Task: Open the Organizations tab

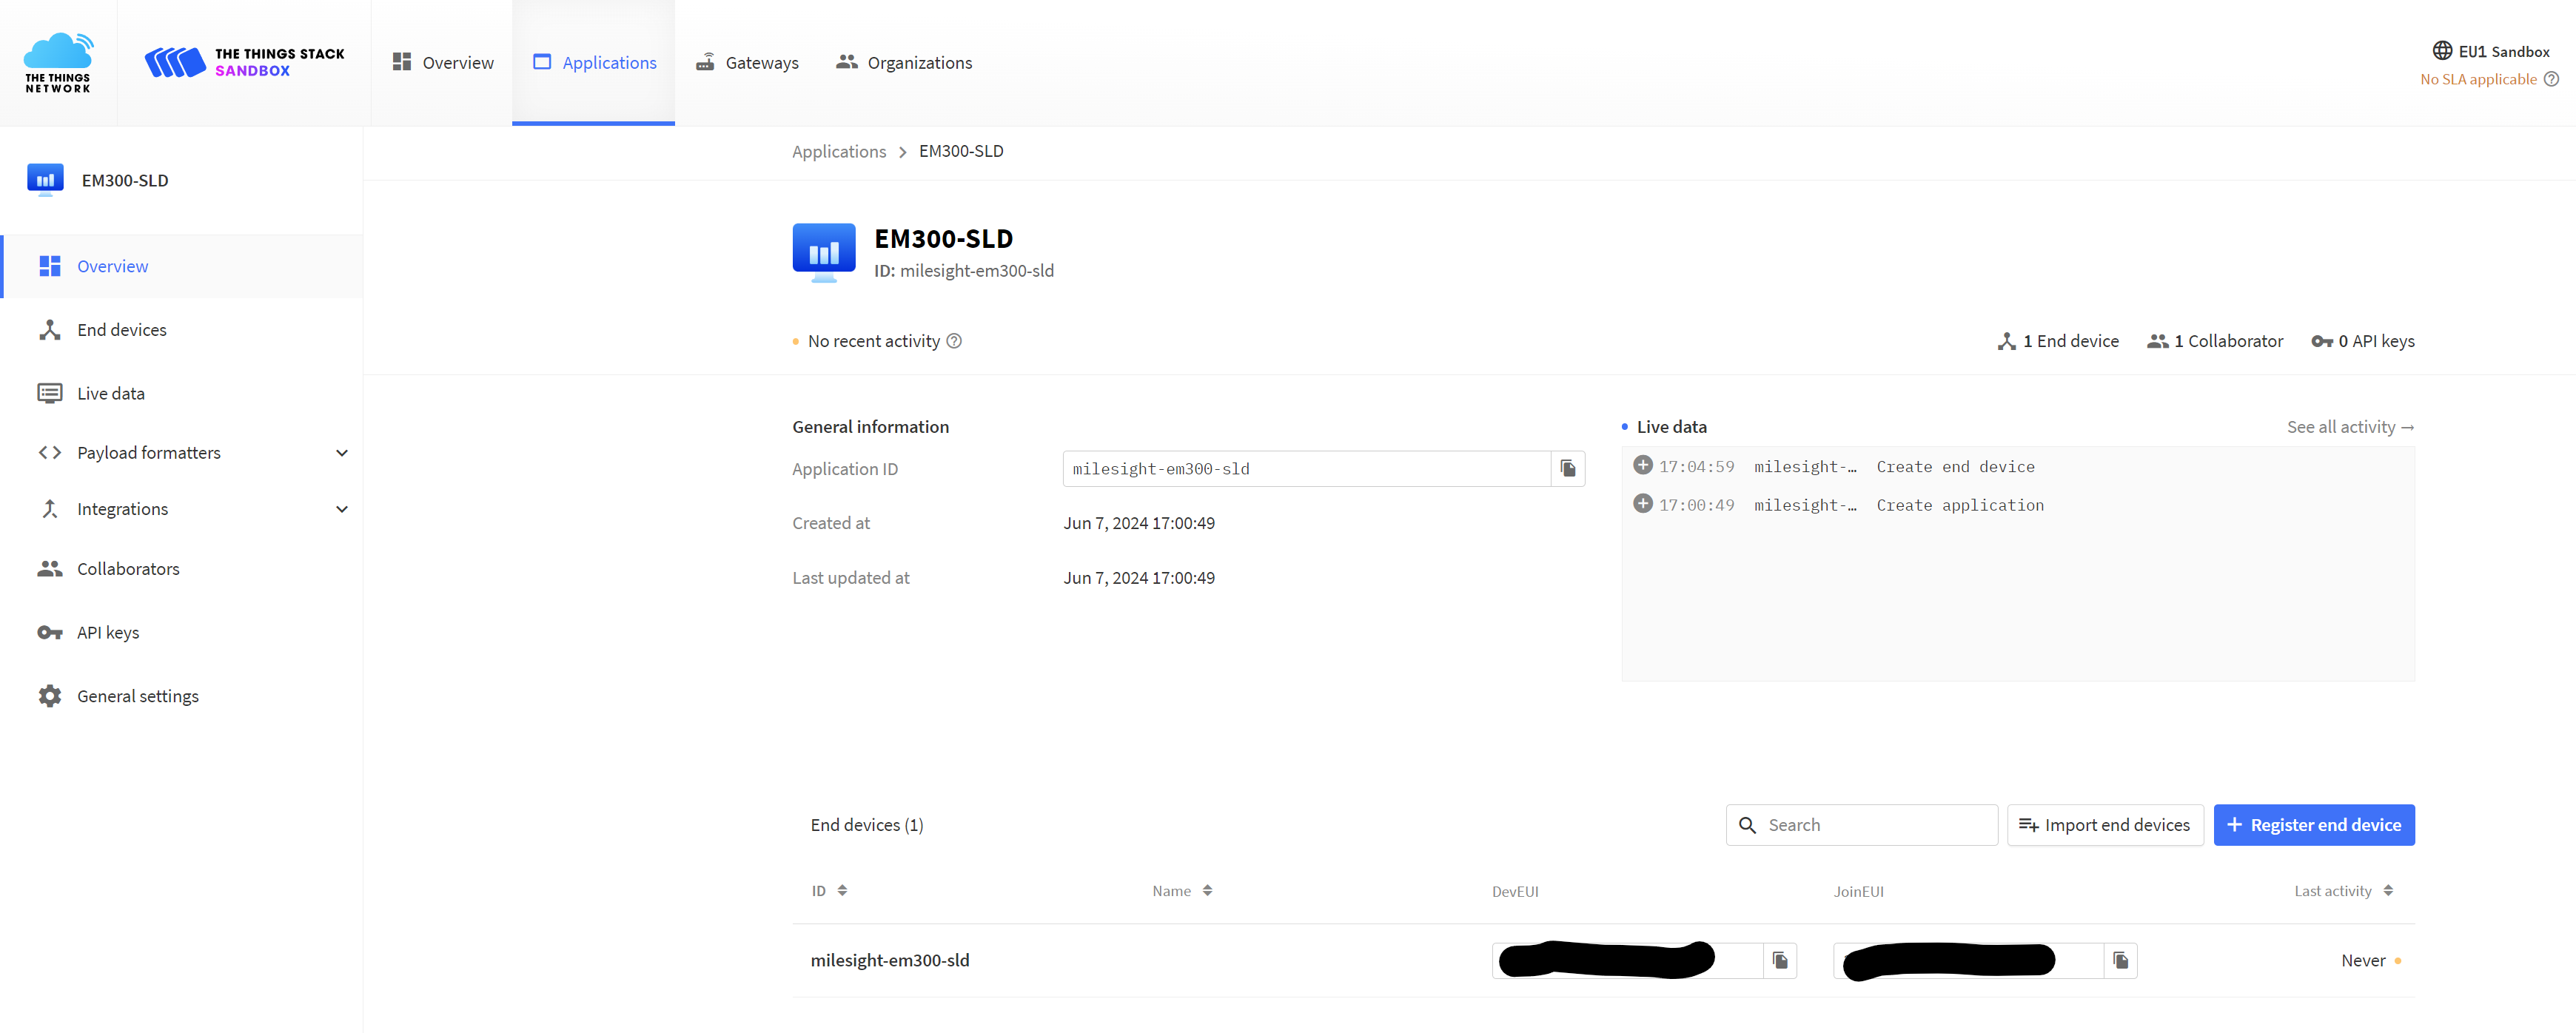Action: [904, 62]
